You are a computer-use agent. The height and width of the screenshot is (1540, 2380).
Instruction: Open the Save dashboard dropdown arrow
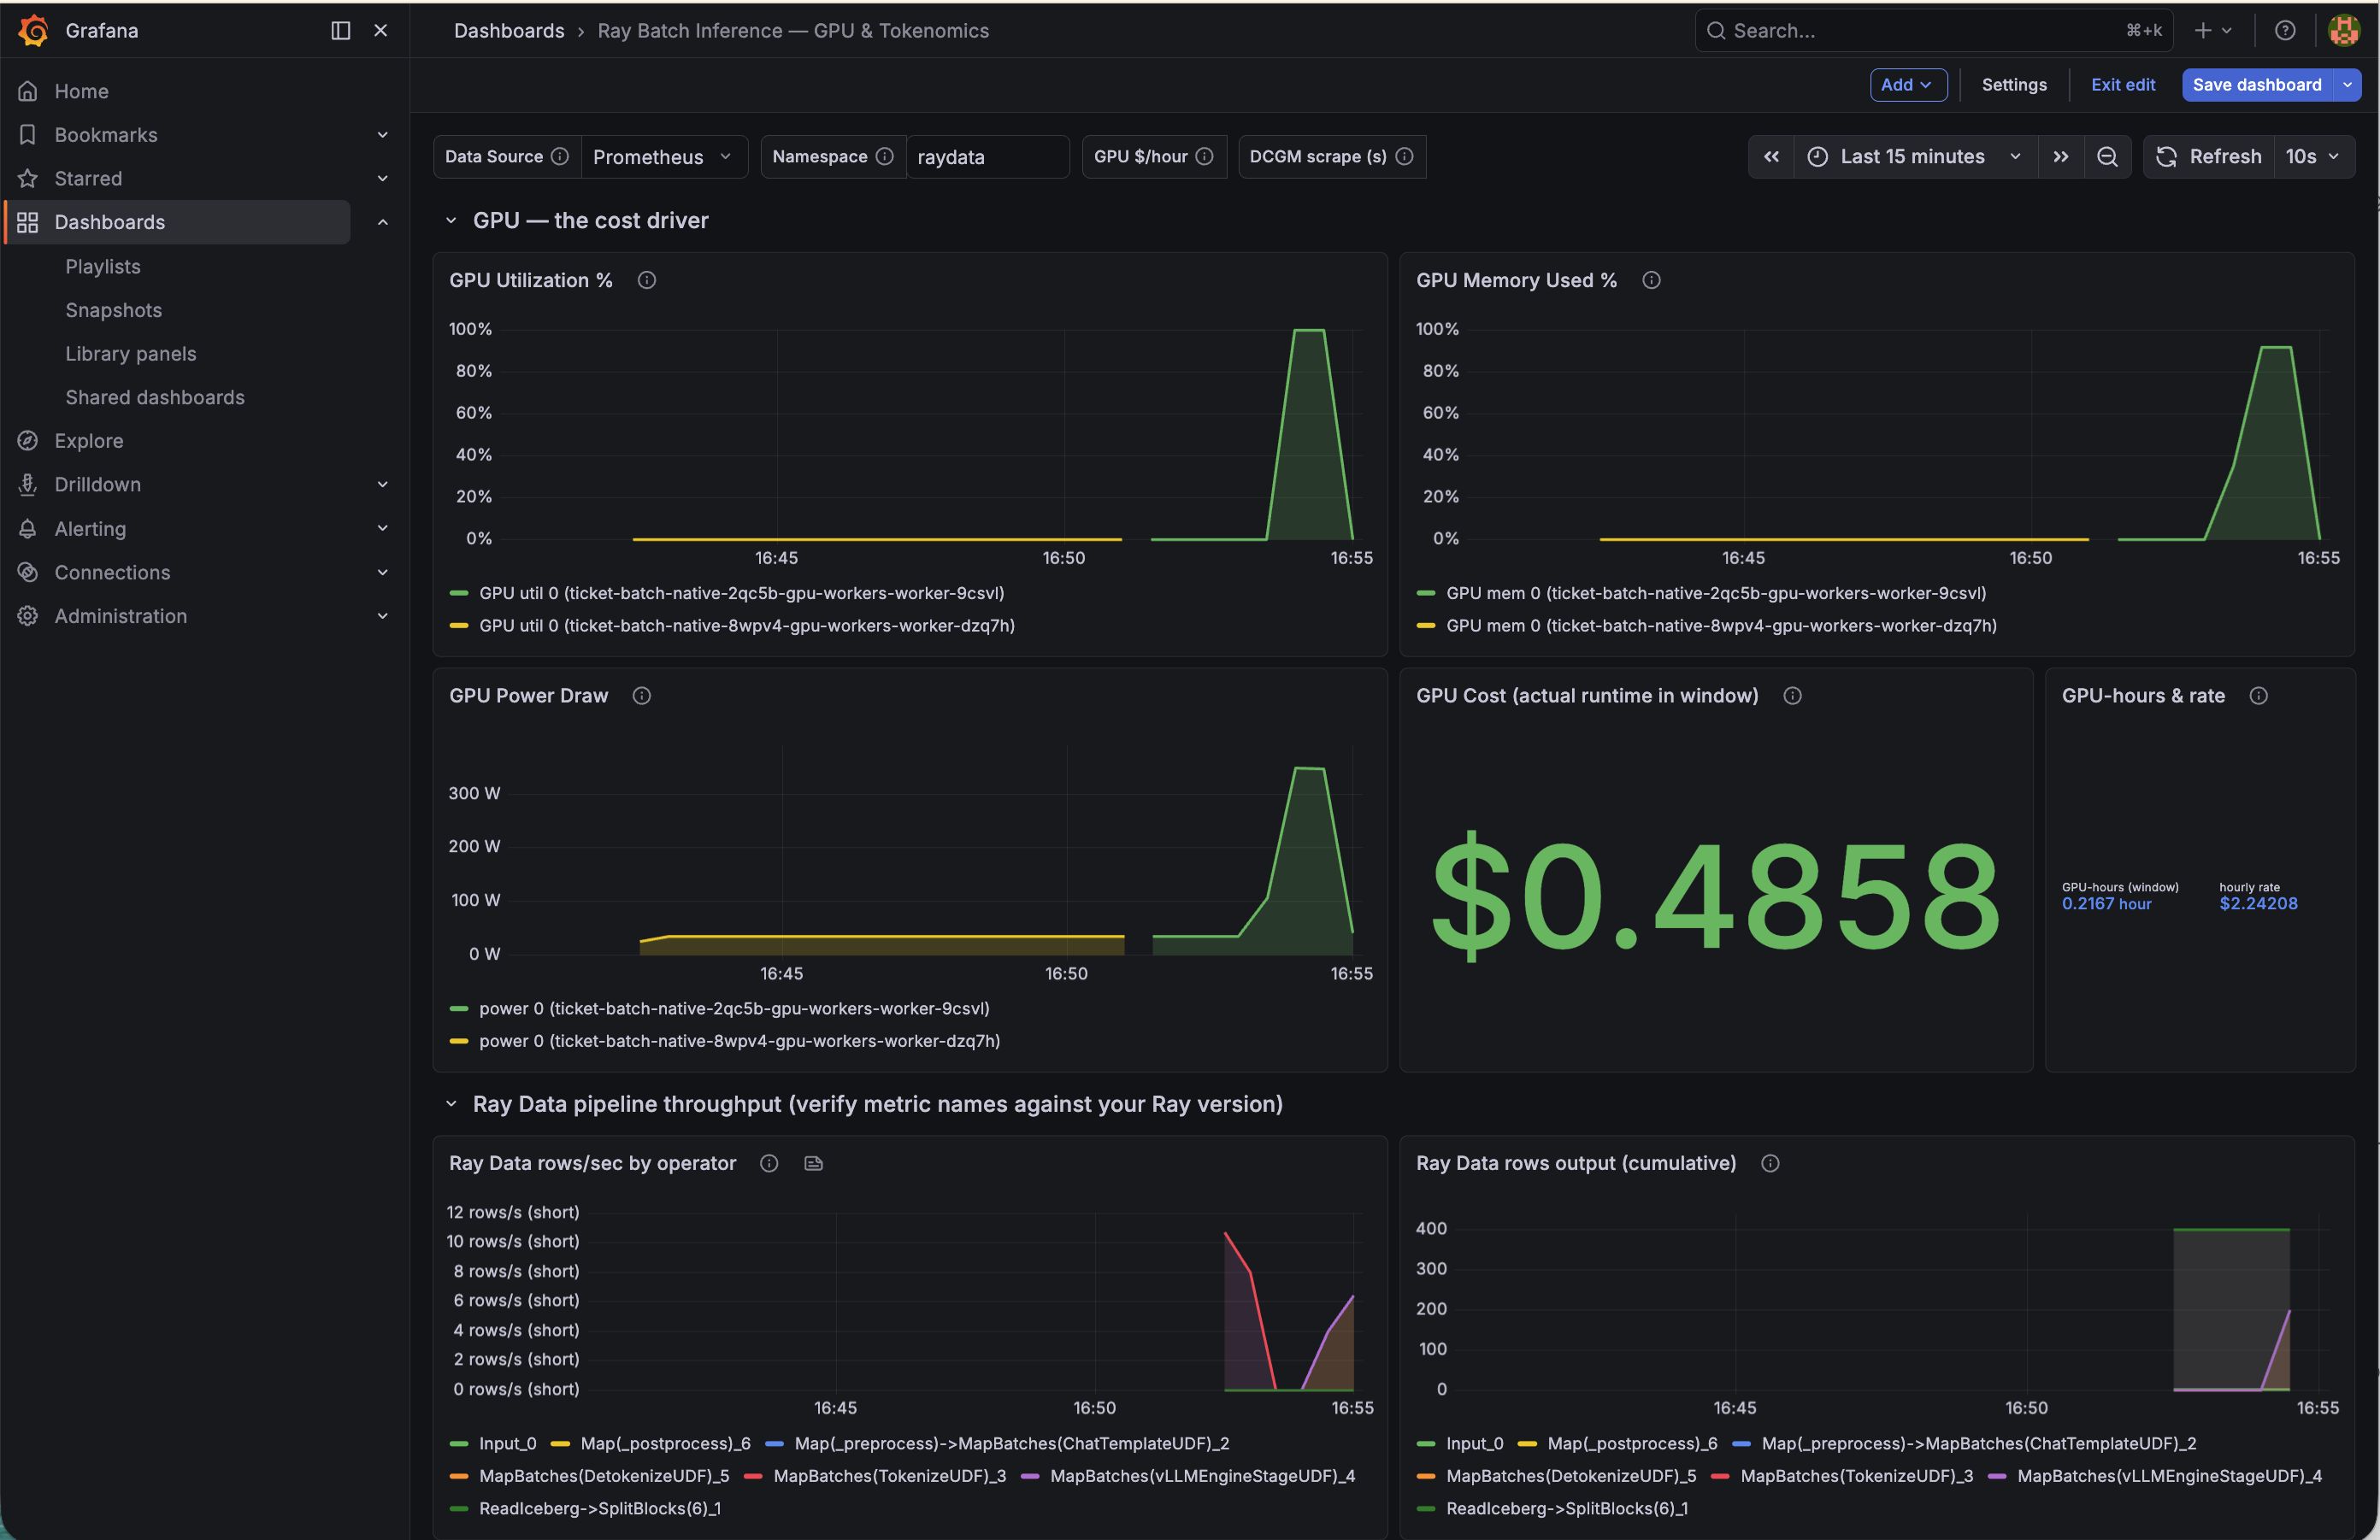tap(2347, 85)
